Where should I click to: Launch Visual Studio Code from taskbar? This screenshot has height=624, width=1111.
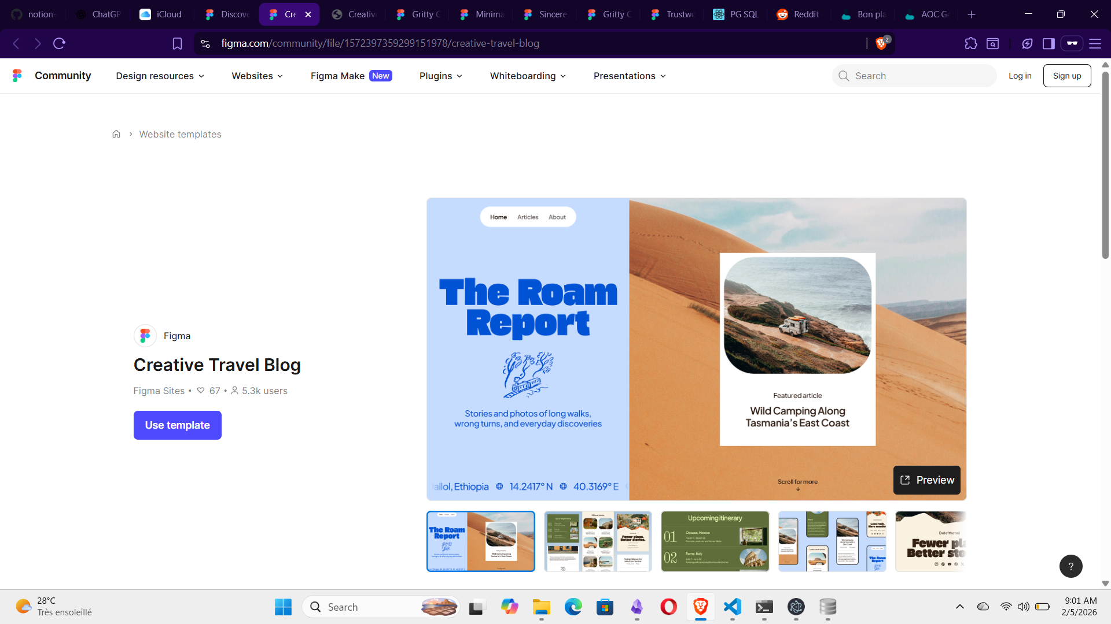[x=733, y=607]
